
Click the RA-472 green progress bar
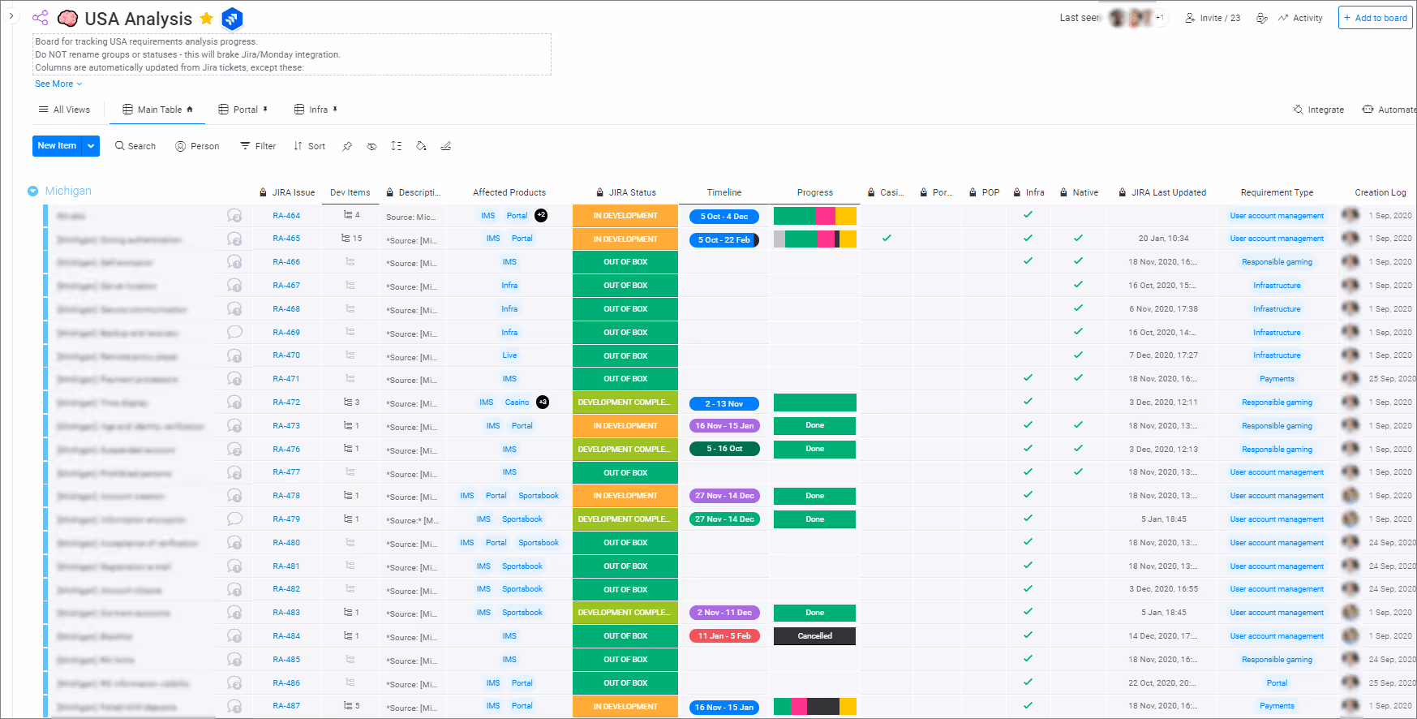pos(815,403)
